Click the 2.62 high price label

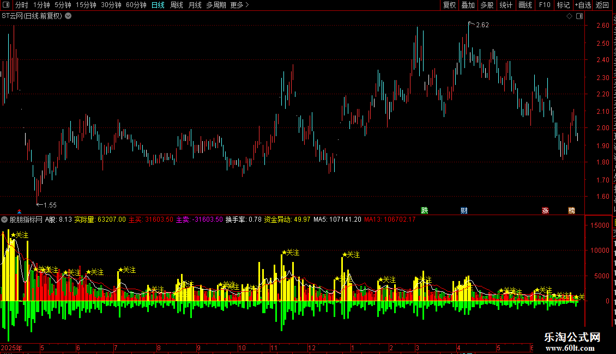pyautogui.click(x=482, y=25)
